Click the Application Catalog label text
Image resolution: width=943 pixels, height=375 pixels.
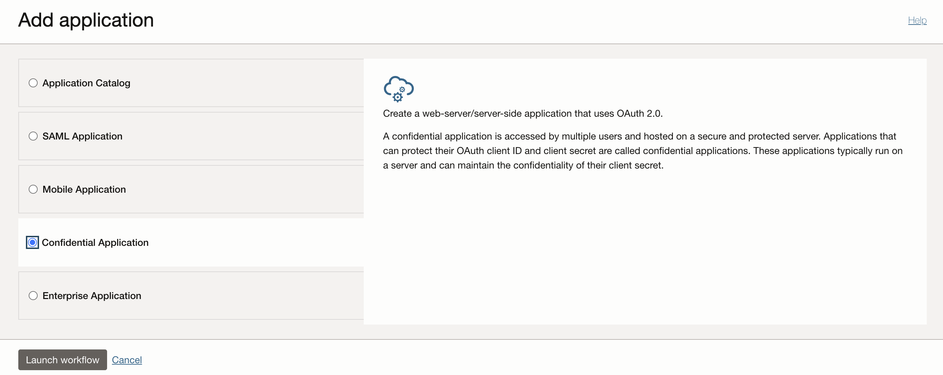click(x=86, y=83)
